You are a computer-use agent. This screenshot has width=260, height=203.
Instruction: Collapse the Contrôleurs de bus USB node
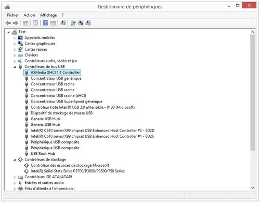click(15, 67)
